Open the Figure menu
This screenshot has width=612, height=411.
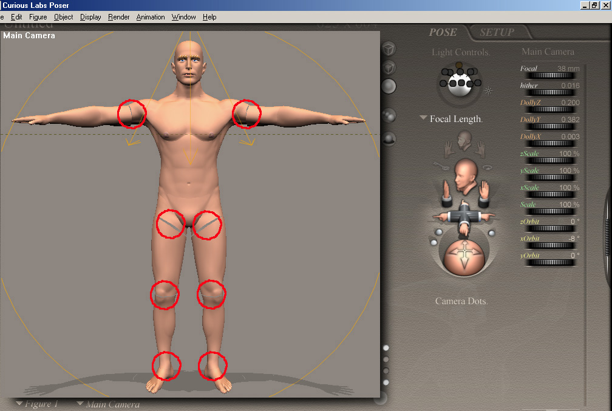[38, 17]
